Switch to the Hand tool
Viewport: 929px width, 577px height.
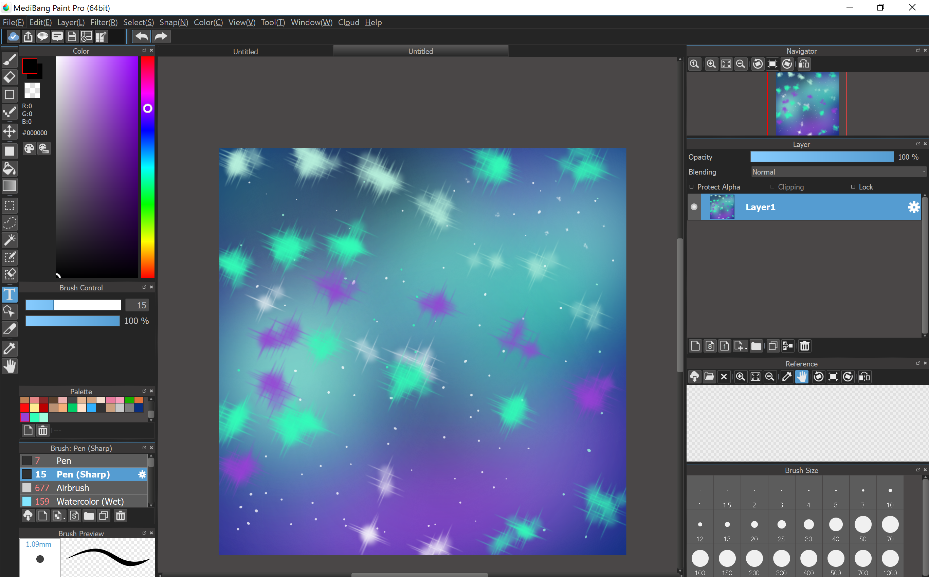coord(10,366)
